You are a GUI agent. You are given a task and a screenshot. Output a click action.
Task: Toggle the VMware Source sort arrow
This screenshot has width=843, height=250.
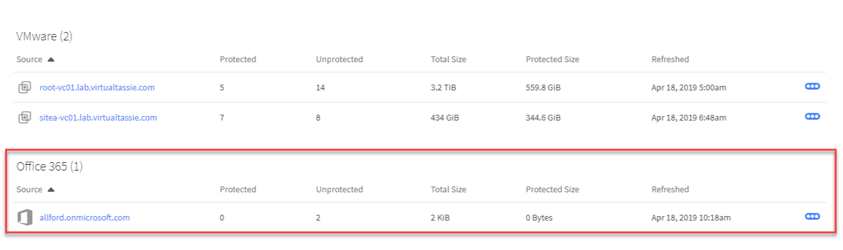(51, 60)
